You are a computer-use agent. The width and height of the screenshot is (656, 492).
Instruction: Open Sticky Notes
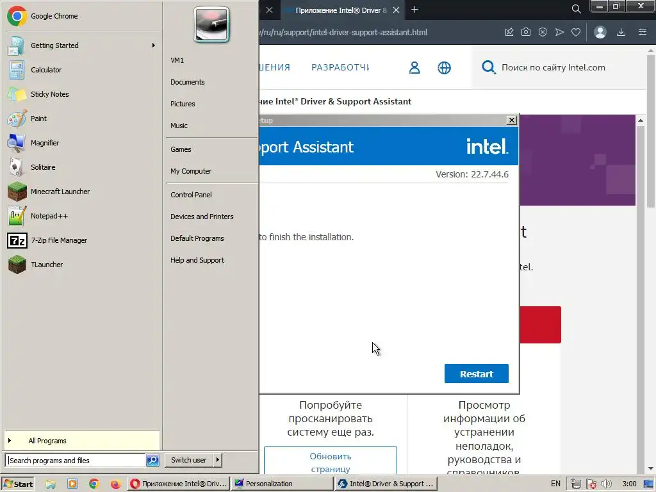pyautogui.click(x=82, y=94)
